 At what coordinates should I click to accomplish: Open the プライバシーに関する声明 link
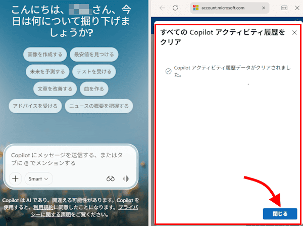pyautogui.click(x=84, y=211)
